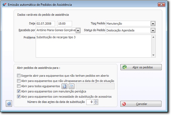Click the Problema scrollbar down arrow
Viewport: 171px width, 117px height.
click(x=153, y=55)
